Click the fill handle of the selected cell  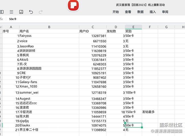click(x=142, y=127)
